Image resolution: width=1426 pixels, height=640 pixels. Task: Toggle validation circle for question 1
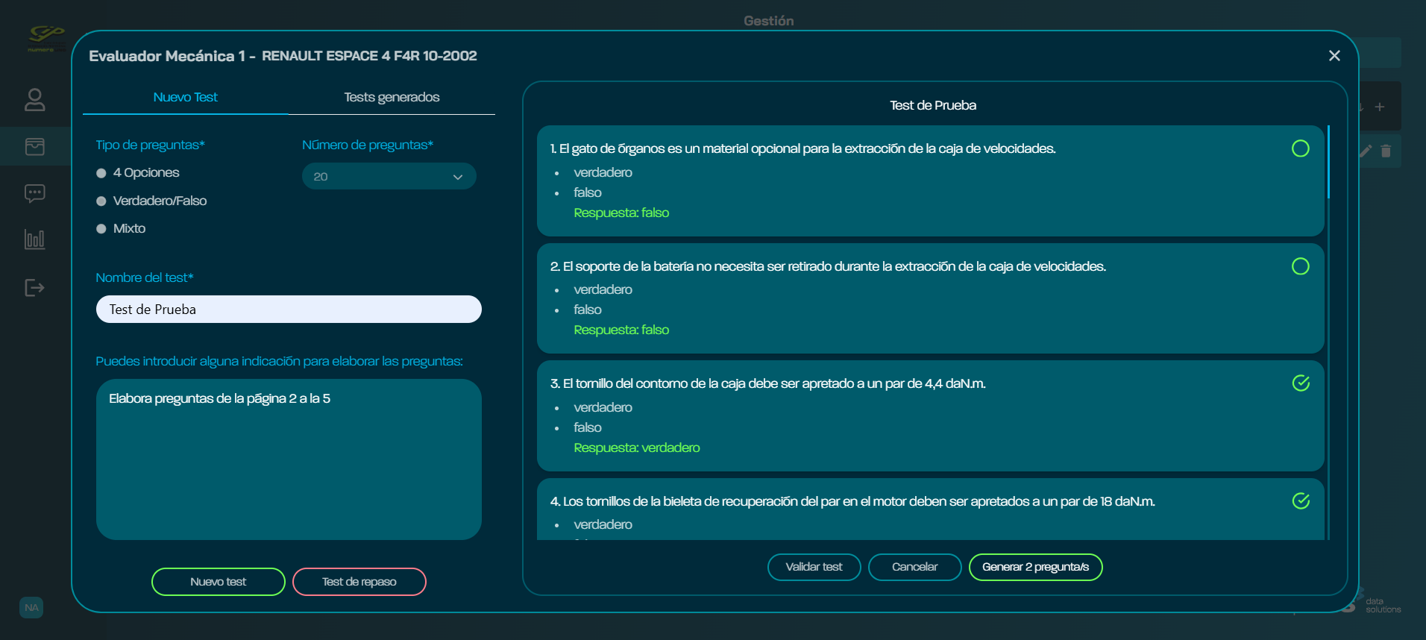point(1300,149)
